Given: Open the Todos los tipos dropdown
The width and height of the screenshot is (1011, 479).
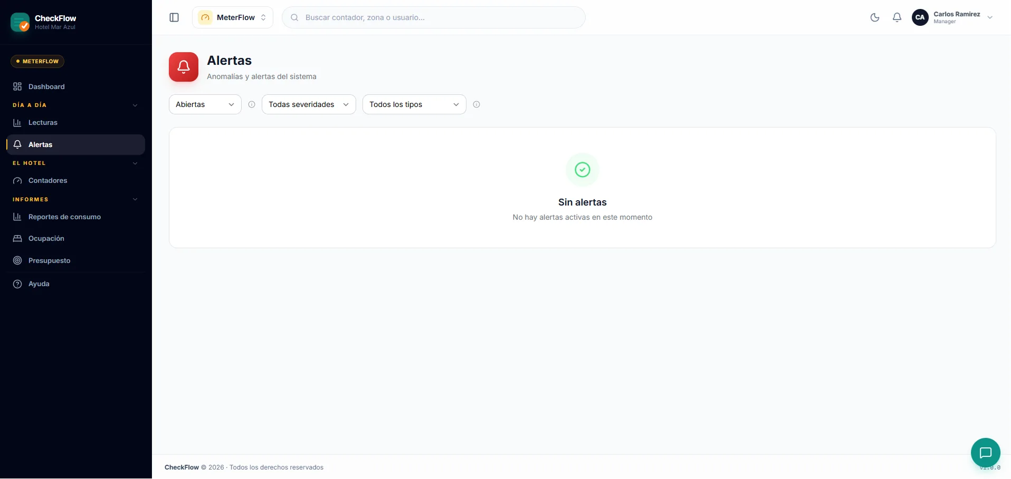Looking at the screenshot, I should [x=414, y=104].
